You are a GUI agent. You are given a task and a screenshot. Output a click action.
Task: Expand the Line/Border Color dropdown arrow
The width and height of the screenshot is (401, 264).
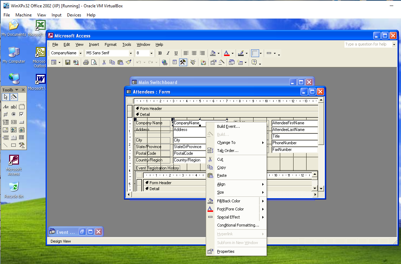(x=246, y=53)
